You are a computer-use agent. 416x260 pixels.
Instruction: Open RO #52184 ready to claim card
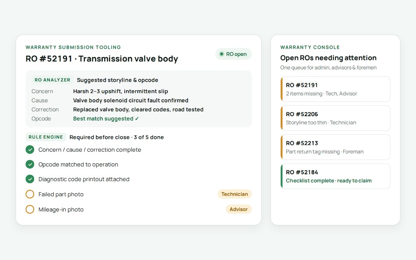pos(335,176)
